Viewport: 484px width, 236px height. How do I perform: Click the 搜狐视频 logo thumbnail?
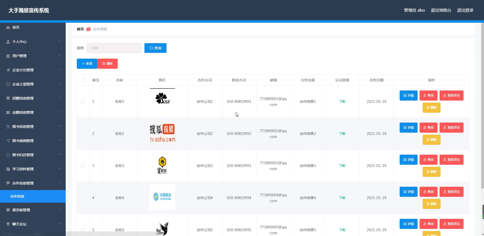coord(162,133)
